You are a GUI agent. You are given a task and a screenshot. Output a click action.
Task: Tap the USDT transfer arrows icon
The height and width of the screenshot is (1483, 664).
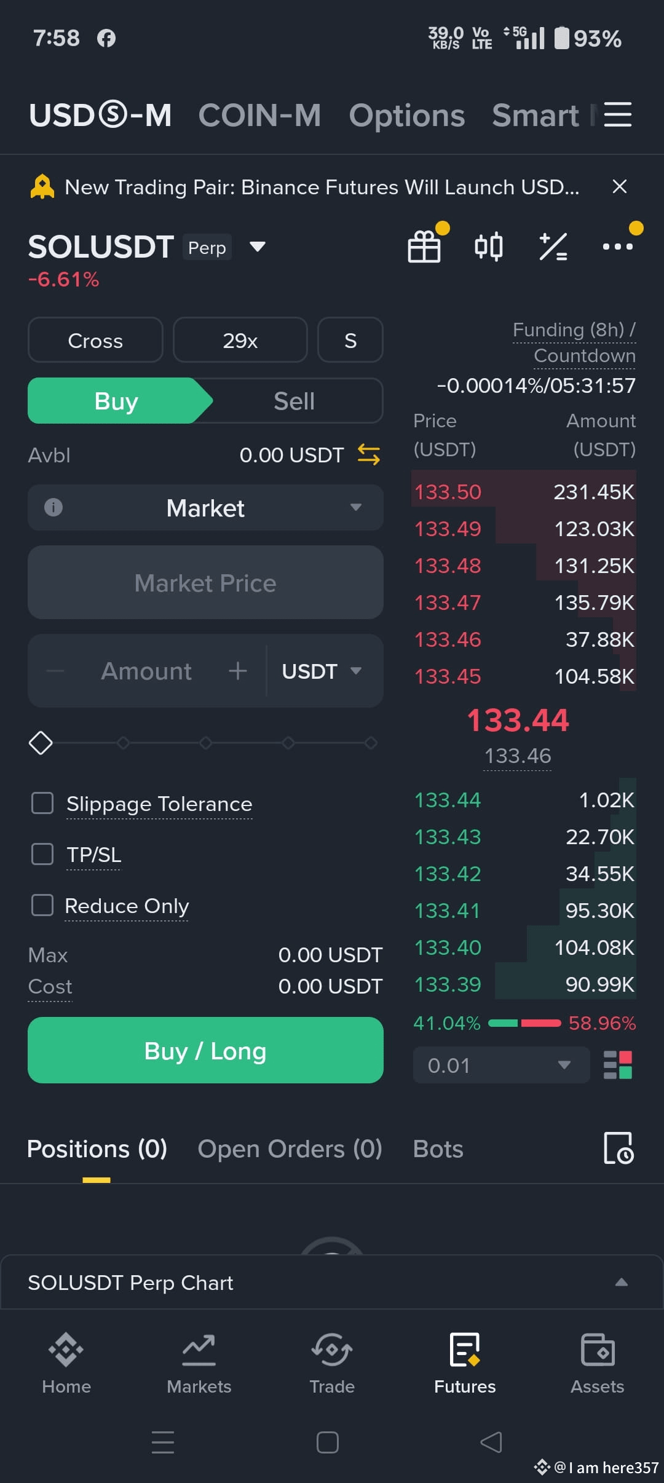369,455
